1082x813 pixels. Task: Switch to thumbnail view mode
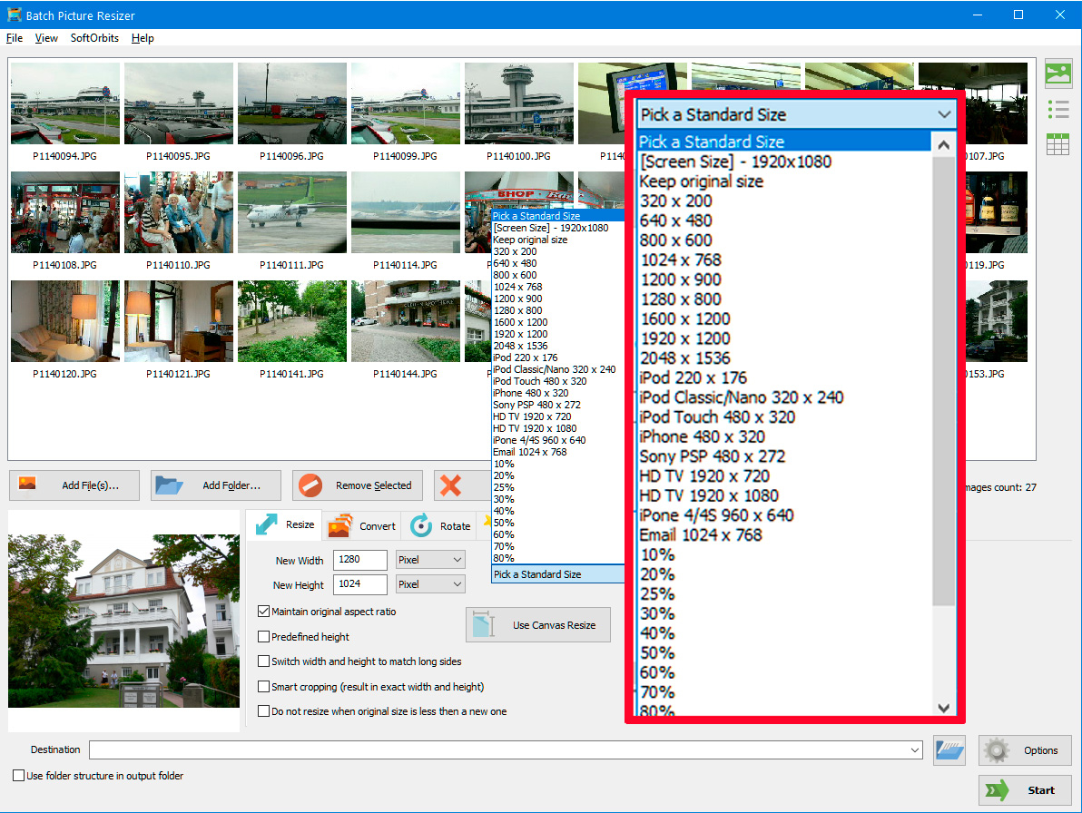click(x=1057, y=73)
